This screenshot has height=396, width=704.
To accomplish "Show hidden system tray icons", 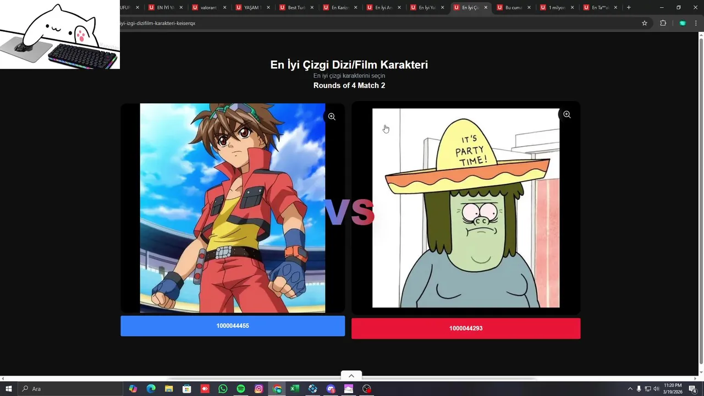I will click(630, 389).
